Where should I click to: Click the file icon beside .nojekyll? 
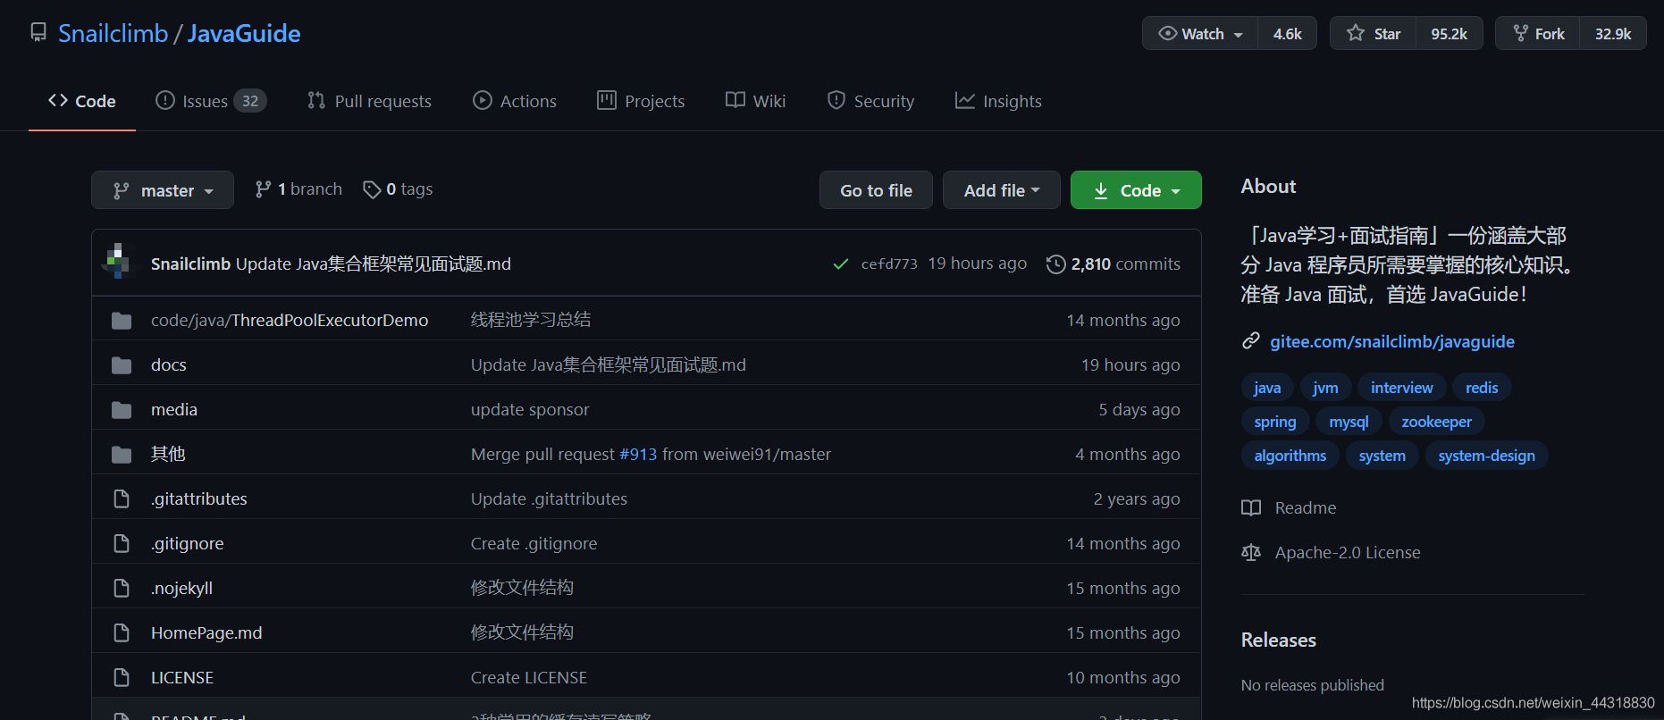pyautogui.click(x=122, y=588)
